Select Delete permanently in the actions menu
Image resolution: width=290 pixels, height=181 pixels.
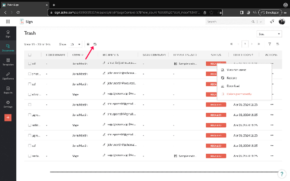click(x=240, y=94)
